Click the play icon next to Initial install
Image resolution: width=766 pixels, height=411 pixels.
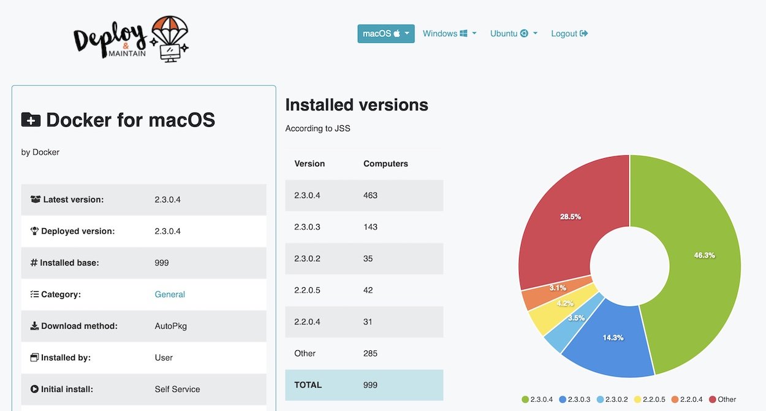(35, 389)
